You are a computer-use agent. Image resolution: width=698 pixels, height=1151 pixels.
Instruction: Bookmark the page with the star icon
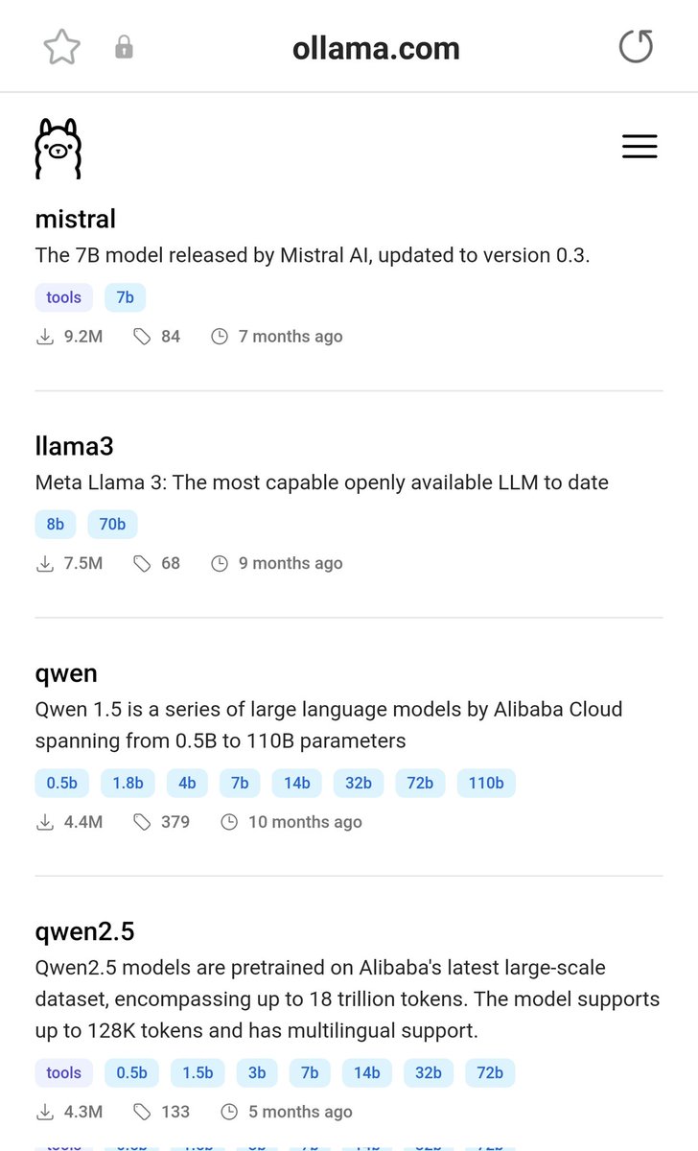[x=62, y=47]
